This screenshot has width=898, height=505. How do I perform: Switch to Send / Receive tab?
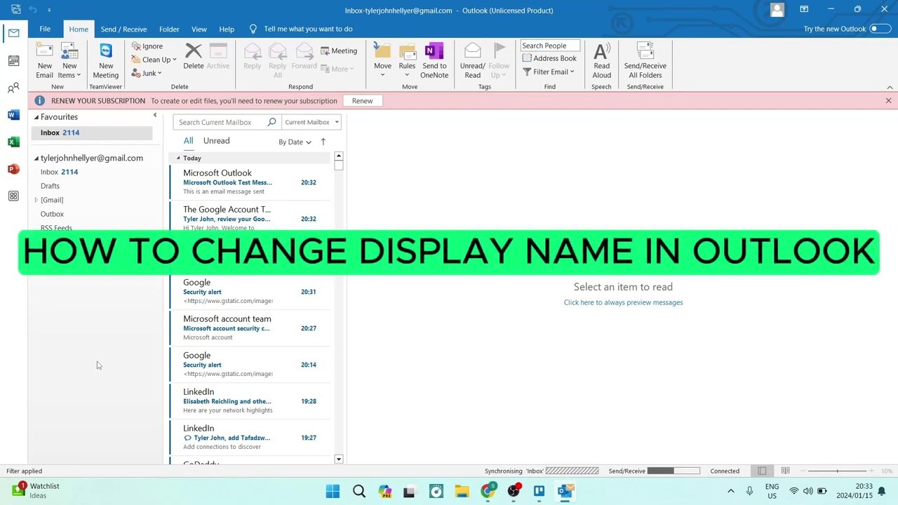pos(123,29)
